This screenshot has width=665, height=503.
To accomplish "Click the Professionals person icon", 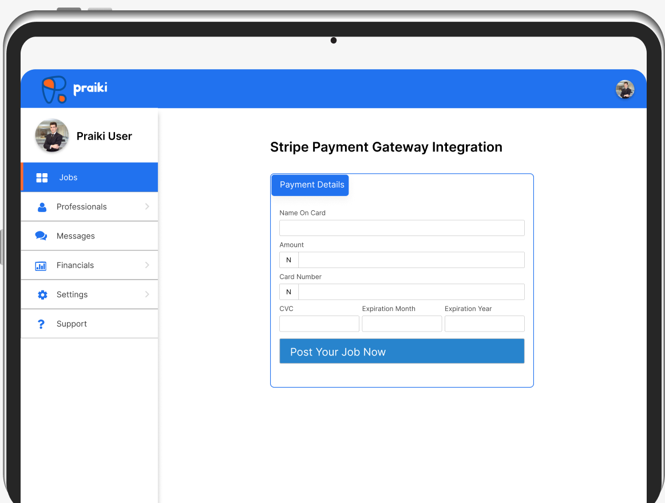I will point(42,207).
